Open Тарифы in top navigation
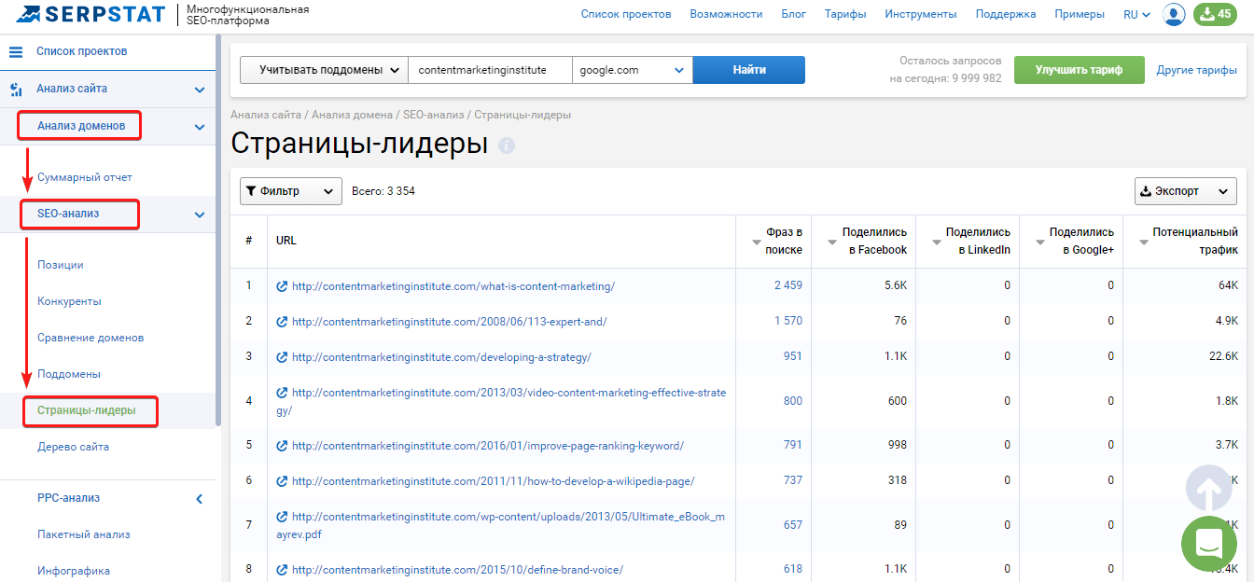Viewport: 1254px width, 582px height. (845, 14)
